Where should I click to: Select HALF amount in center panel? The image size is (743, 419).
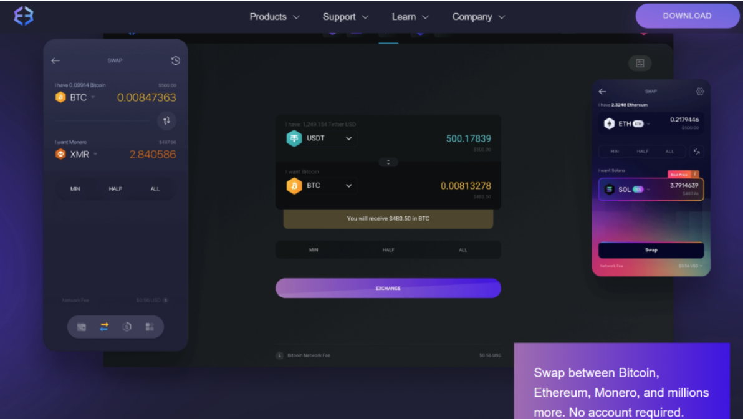388,250
